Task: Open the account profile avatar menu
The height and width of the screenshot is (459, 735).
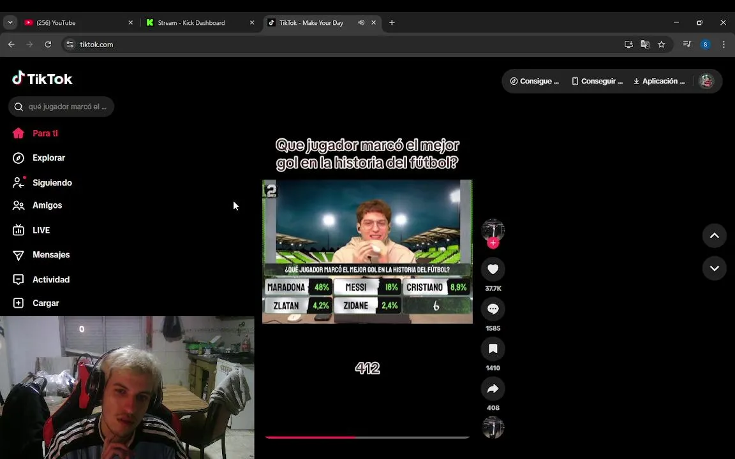Action: pos(706,81)
